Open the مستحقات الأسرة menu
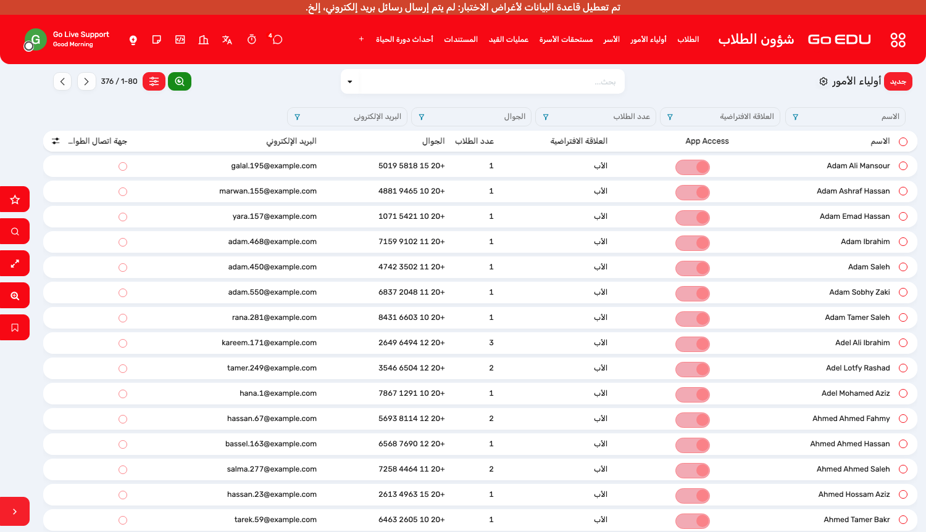Screen dimensions: 926x532 click(566, 39)
